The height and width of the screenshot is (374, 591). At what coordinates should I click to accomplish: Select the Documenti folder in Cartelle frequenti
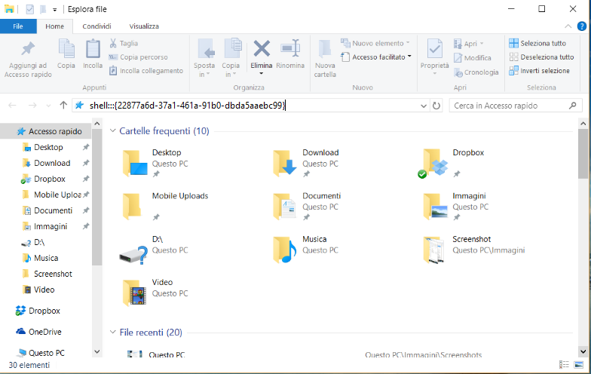(x=306, y=207)
